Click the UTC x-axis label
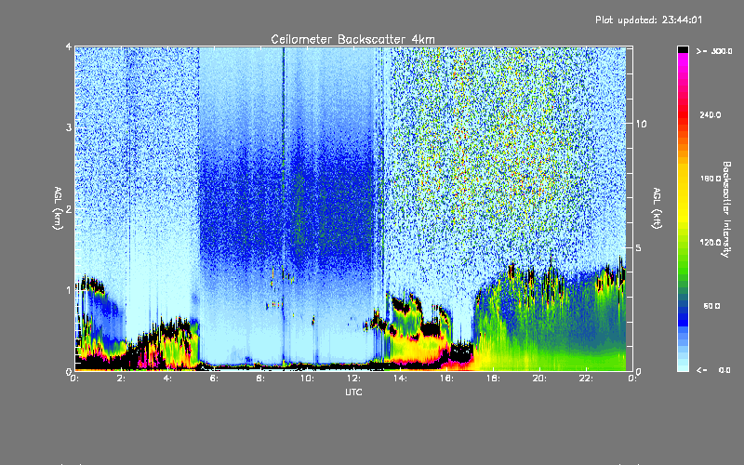This screenshot has height=465, width=744. pos(353,392)
